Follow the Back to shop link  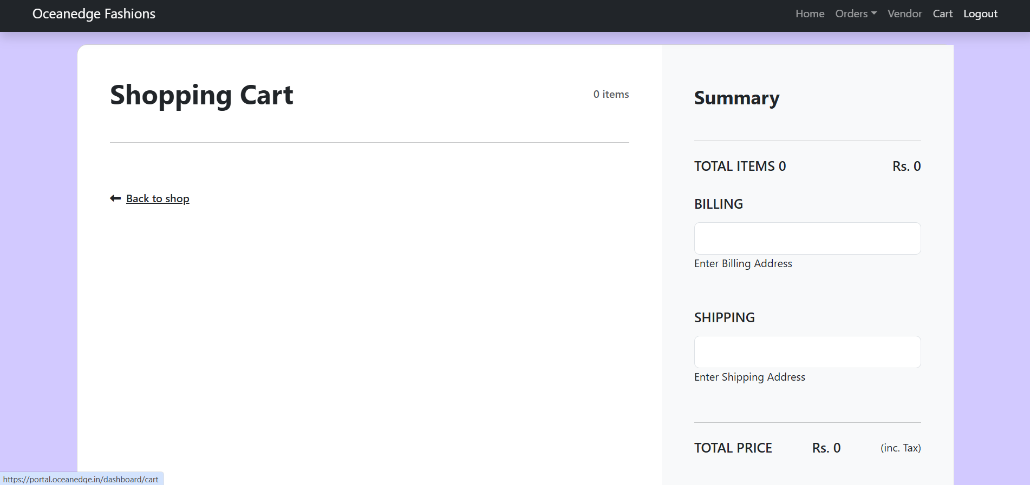pyautogui.click(x=158, y=199)
